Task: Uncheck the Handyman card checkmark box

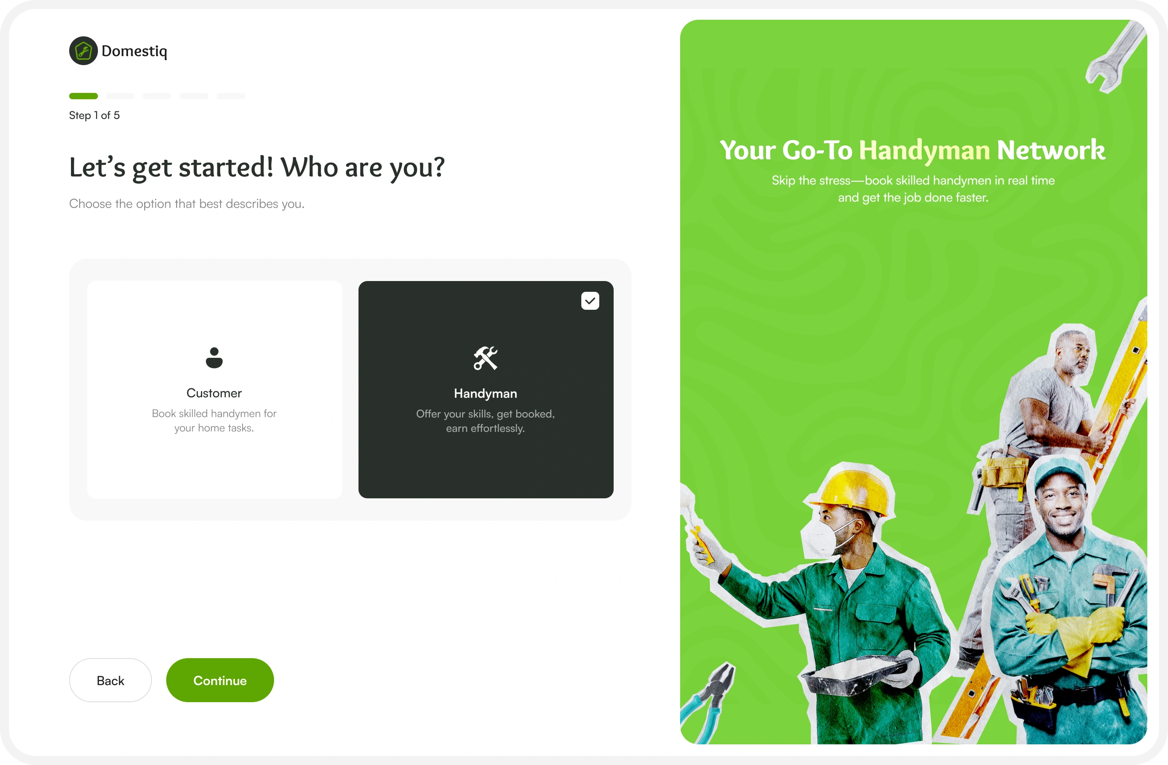Action: (590, 301)
